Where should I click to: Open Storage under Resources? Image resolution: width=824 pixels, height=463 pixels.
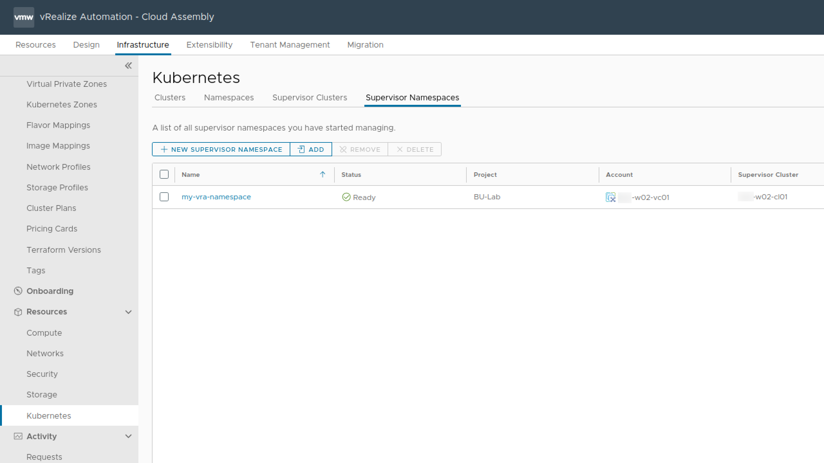coord(42,395)
